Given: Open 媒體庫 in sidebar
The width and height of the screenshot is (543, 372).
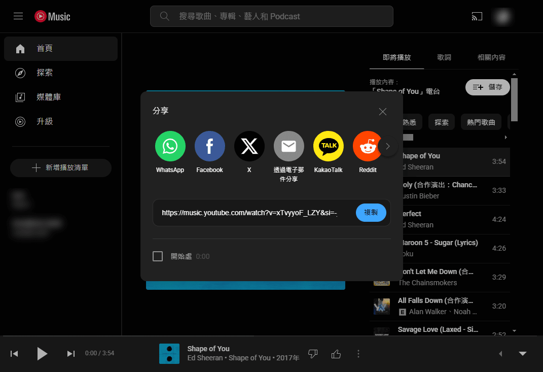Looking at the screenshot, I should (61, 97).
